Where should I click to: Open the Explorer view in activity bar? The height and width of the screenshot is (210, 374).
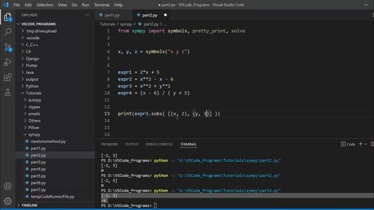pos(8,17)
